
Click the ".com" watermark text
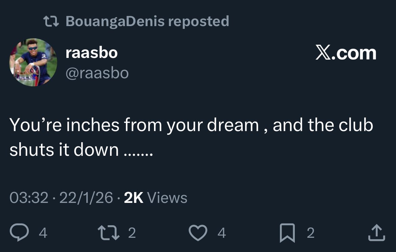[x=354, y=54]
